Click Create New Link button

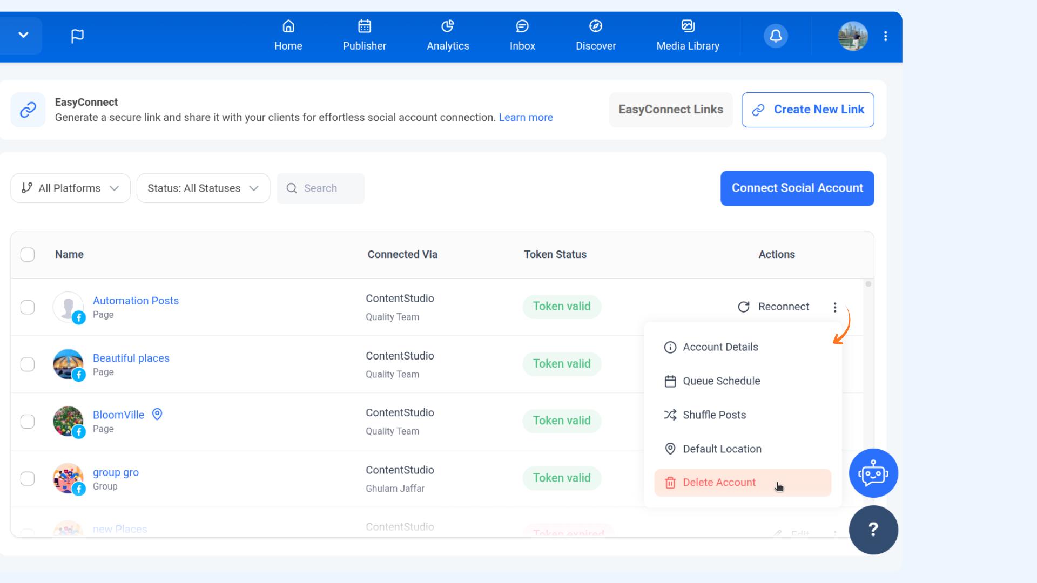click(807, 110)
